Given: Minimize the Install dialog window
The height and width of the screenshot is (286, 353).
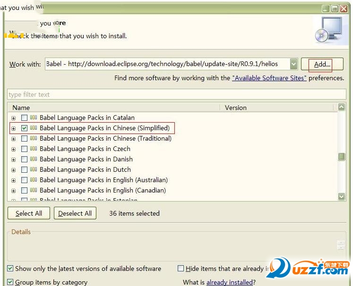Looking at the screenshot, I should [326, 9].
